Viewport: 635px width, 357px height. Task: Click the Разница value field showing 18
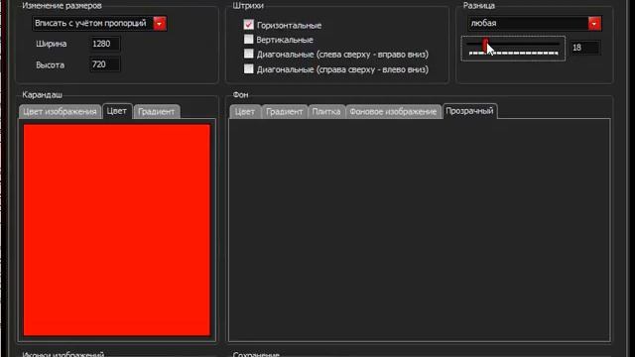click(x=584, y=48)
